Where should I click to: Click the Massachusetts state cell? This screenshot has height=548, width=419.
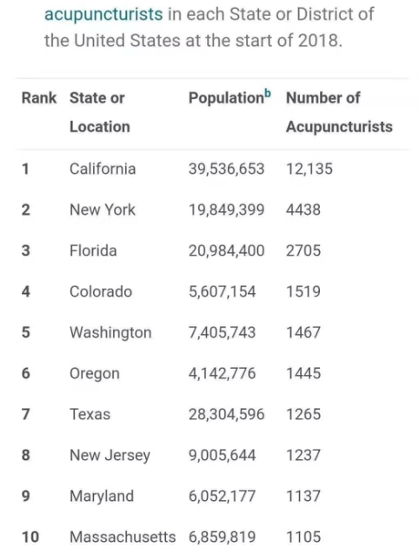(x=123, y=537)
